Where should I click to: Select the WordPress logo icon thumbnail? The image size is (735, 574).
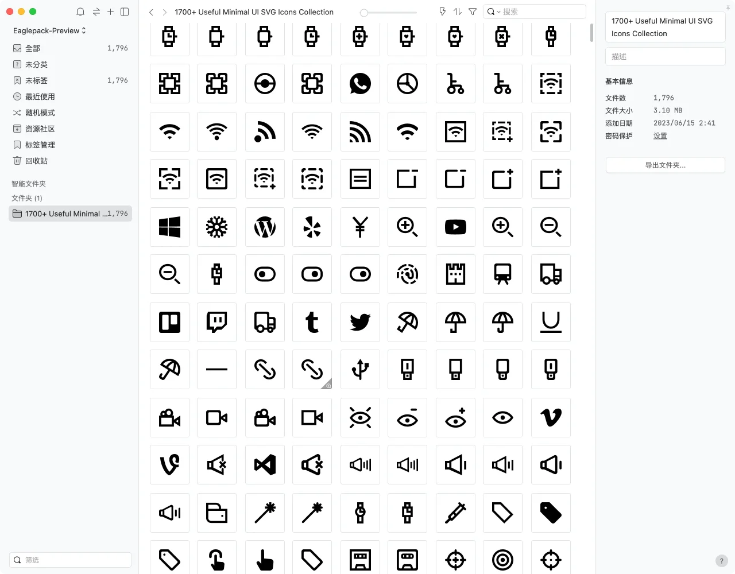[265, 227]
